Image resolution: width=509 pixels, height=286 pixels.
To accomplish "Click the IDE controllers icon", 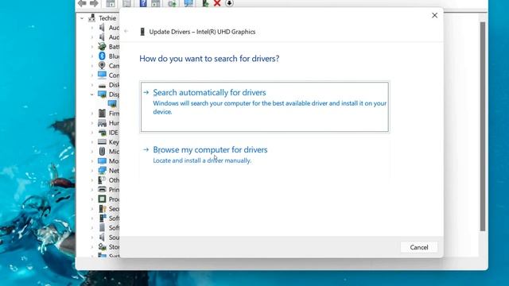I will pyautogui.click(x=102, y=133).
